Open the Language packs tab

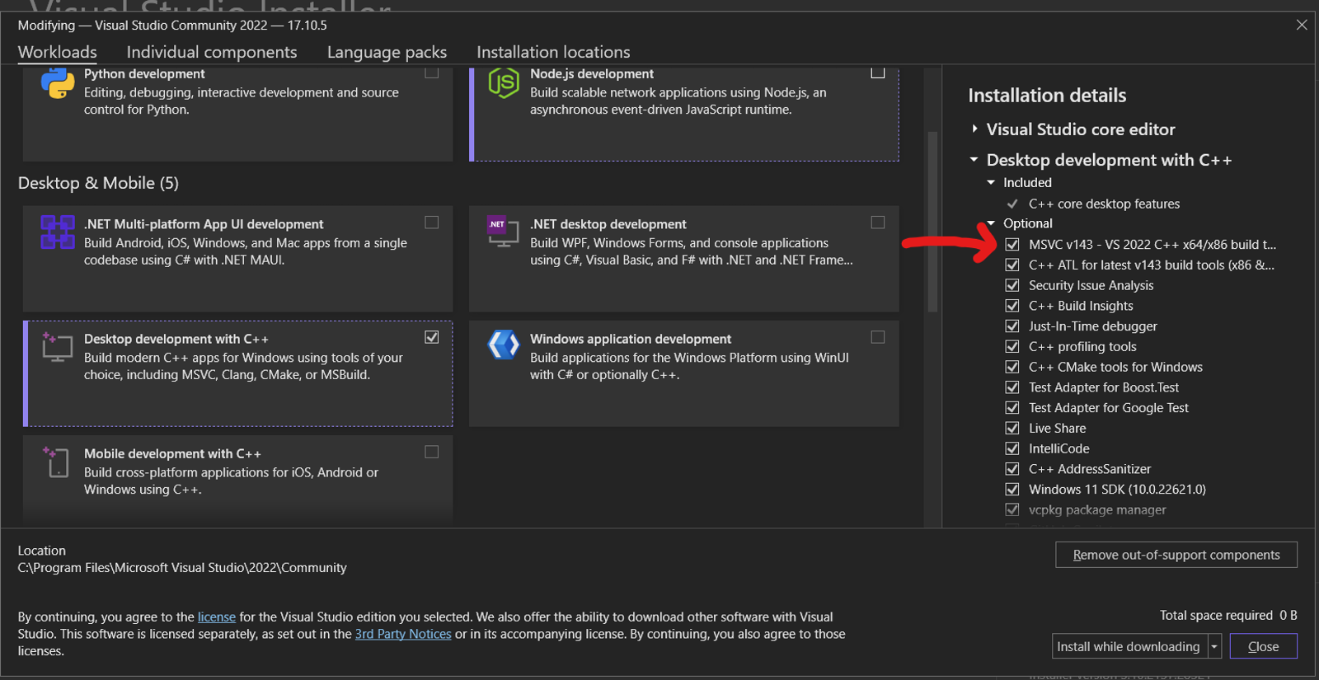387,52
